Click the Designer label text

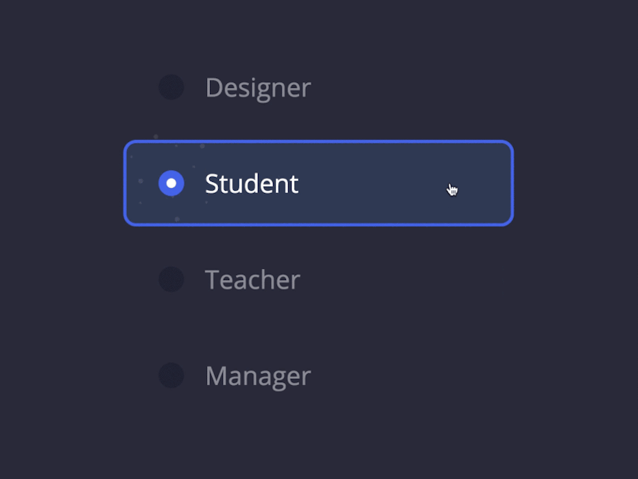258,88
